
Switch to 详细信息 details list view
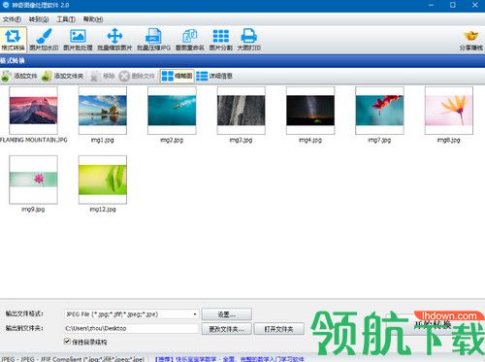214,77
